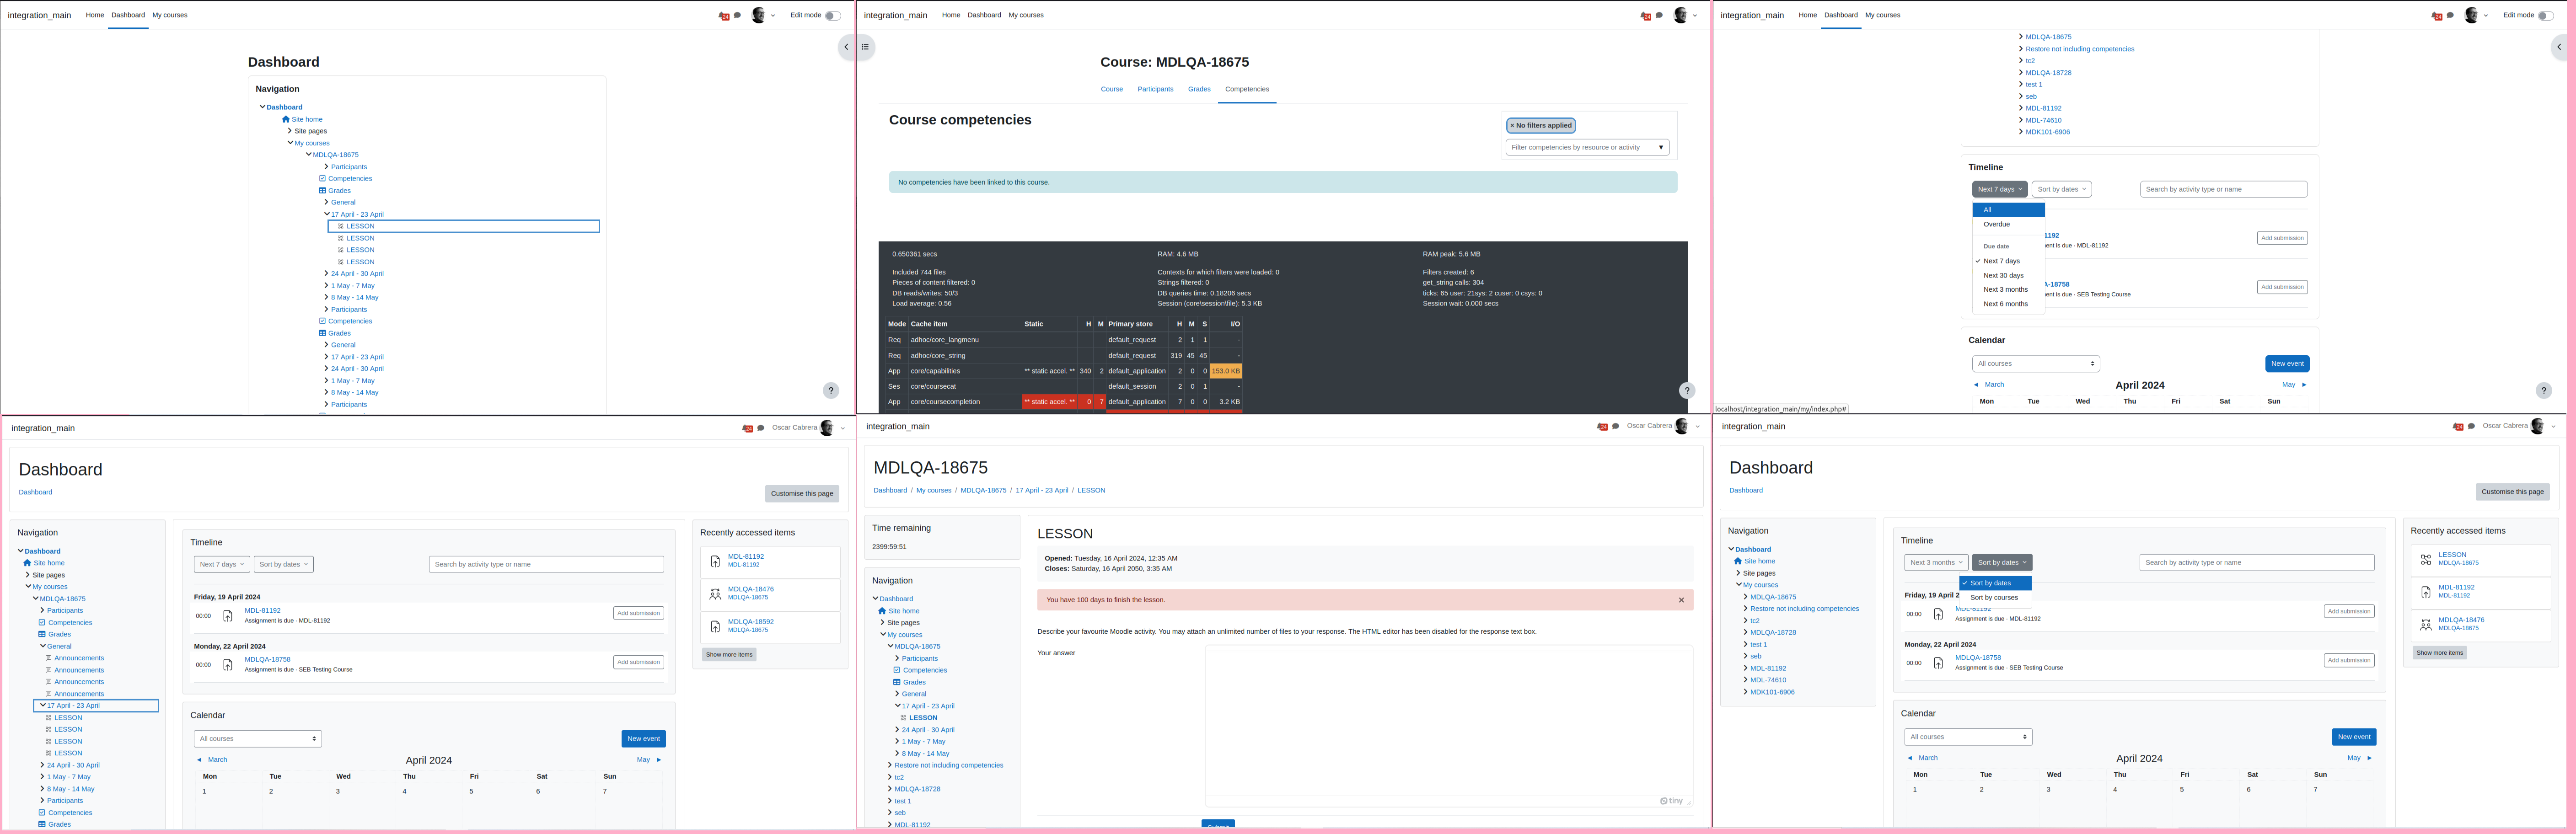Open notifications bell in top-left Dashboard panel

[723, 16]
